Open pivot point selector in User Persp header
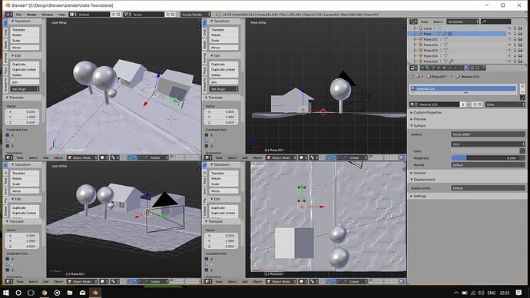The image size is (530, 298). point(115,157)
